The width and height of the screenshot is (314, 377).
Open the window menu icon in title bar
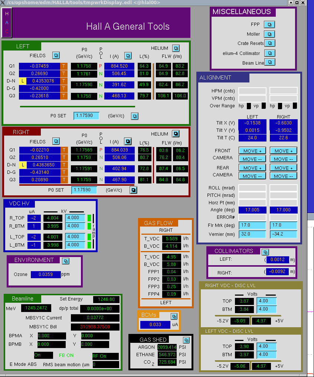point(3,3)
